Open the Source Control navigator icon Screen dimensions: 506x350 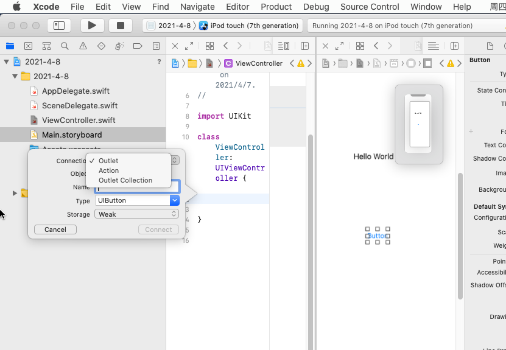29,46
